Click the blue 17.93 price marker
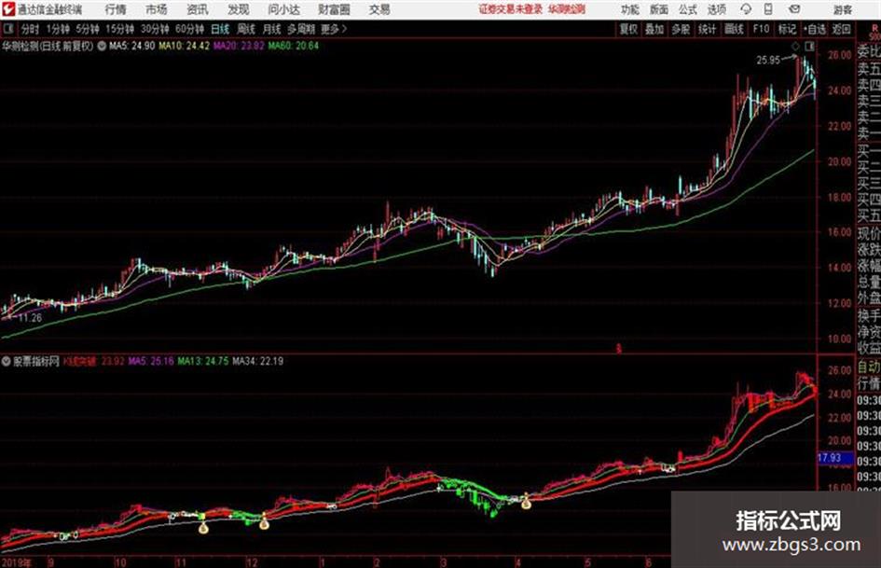Viewport: 881px width, 568px height. 834,458
